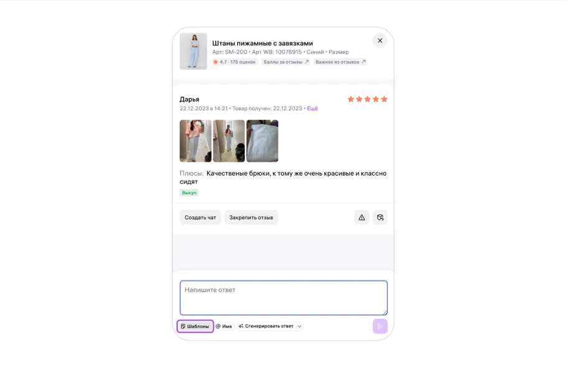Image resolution: width=567 pixels, height=365 pixels.
Task: Open Важное из отзывов external link
Action: [340, 62]
